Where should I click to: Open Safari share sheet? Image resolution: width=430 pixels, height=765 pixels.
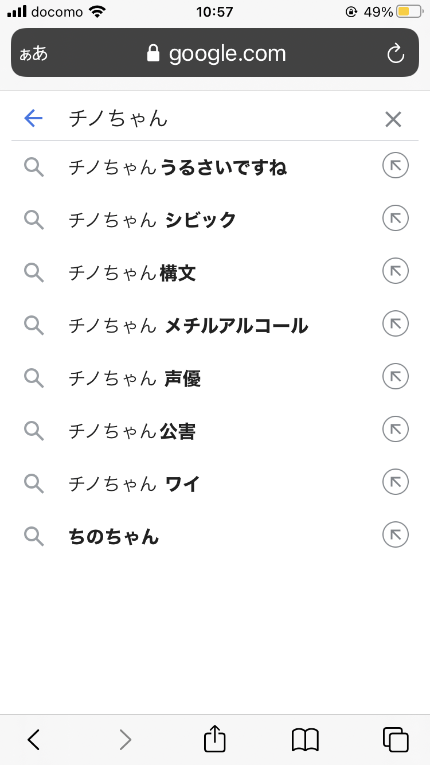point(215,739)
